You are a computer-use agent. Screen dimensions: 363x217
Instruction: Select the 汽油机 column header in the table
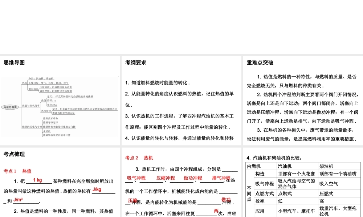click(x=285, y=166)
